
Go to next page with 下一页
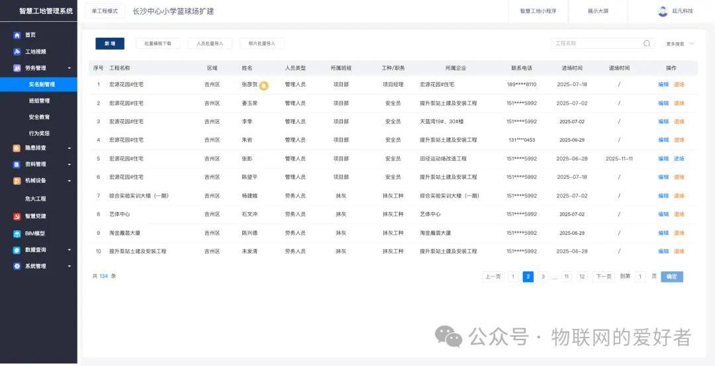(603, 277)
